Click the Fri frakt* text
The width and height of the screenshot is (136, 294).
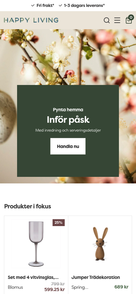pyautogui.click(x=45, y=6)
